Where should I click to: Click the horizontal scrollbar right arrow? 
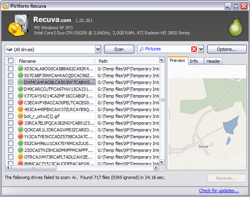click(x=156, y=167)
